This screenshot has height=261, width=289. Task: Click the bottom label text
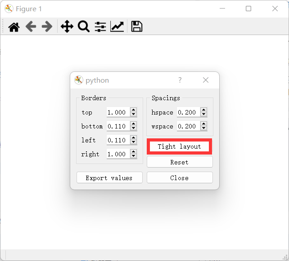pyautogui.click(x=92, y=126)
